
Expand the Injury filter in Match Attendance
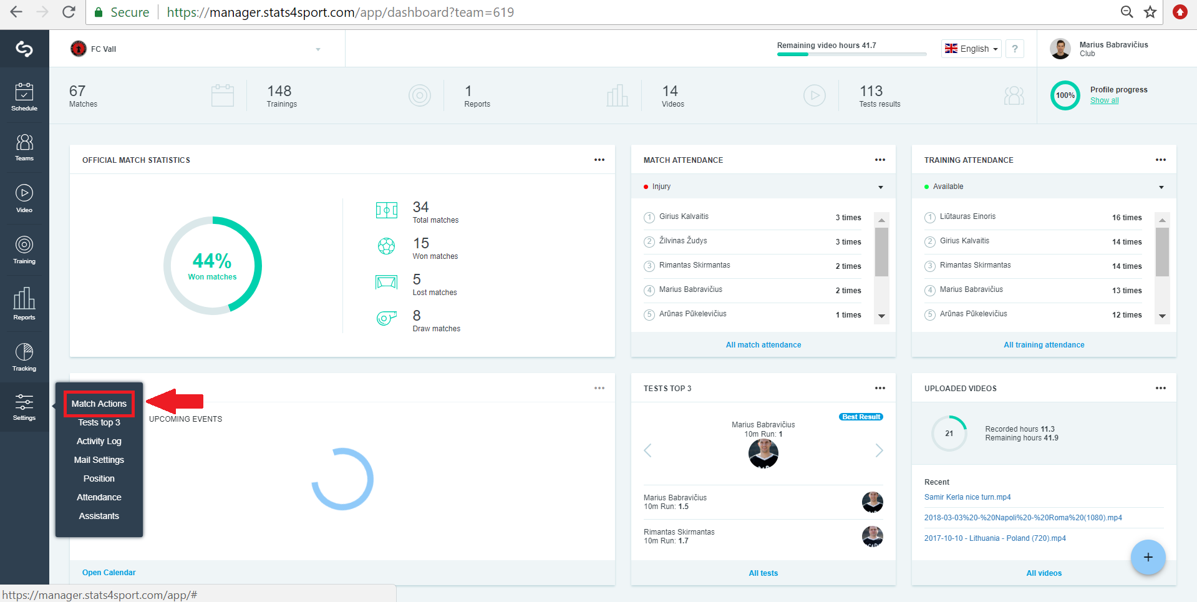[x=763, y=187]
